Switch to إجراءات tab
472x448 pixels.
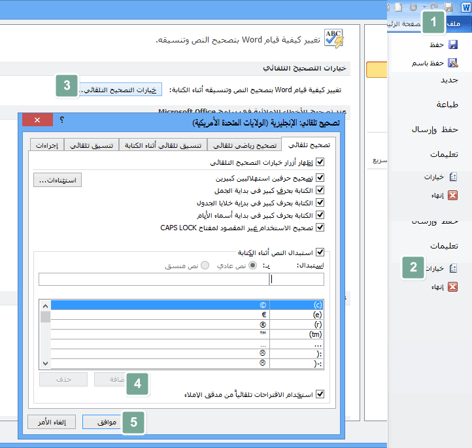tap(46, 146)
